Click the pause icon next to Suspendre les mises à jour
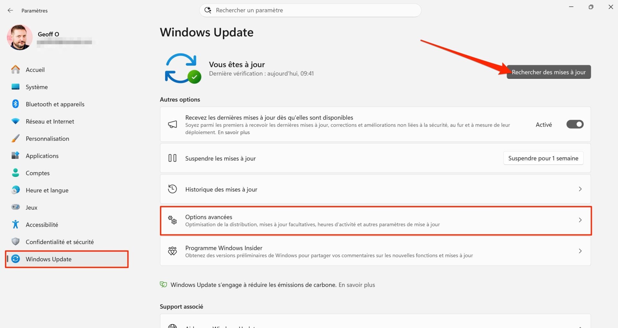 173,158
